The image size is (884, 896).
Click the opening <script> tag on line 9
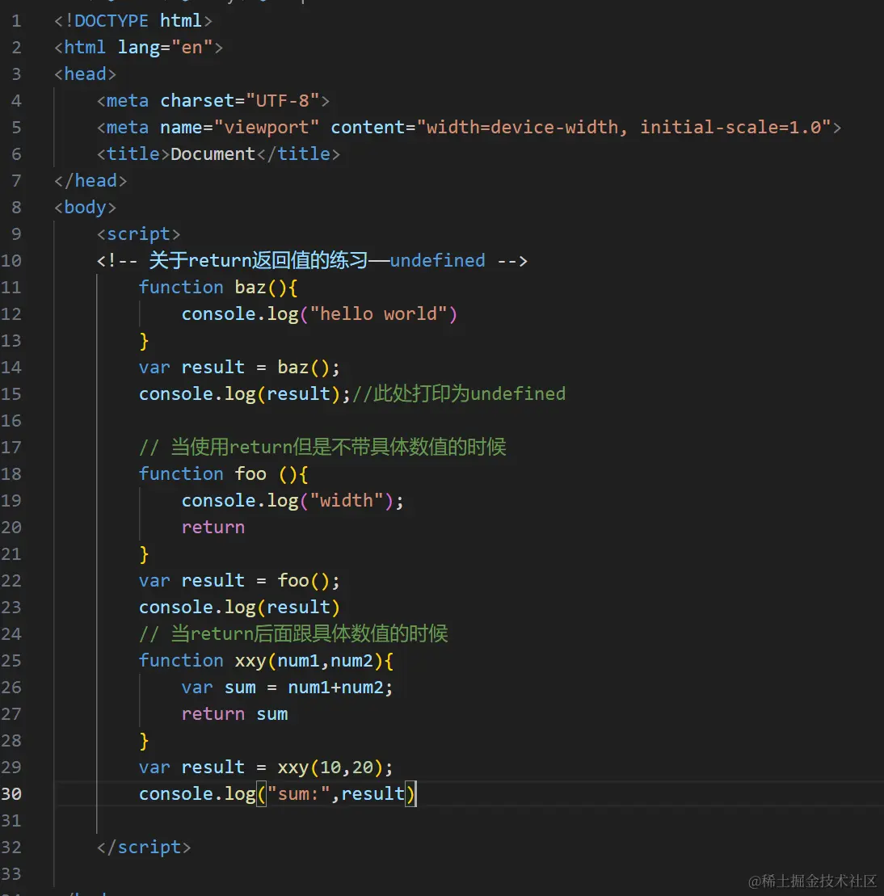pos(138,234)
